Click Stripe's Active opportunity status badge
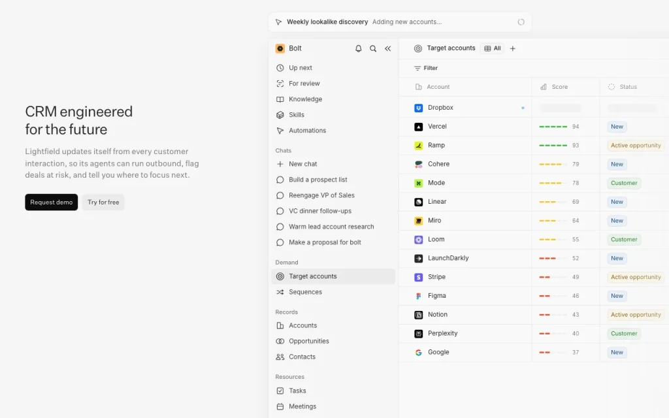 635,277
